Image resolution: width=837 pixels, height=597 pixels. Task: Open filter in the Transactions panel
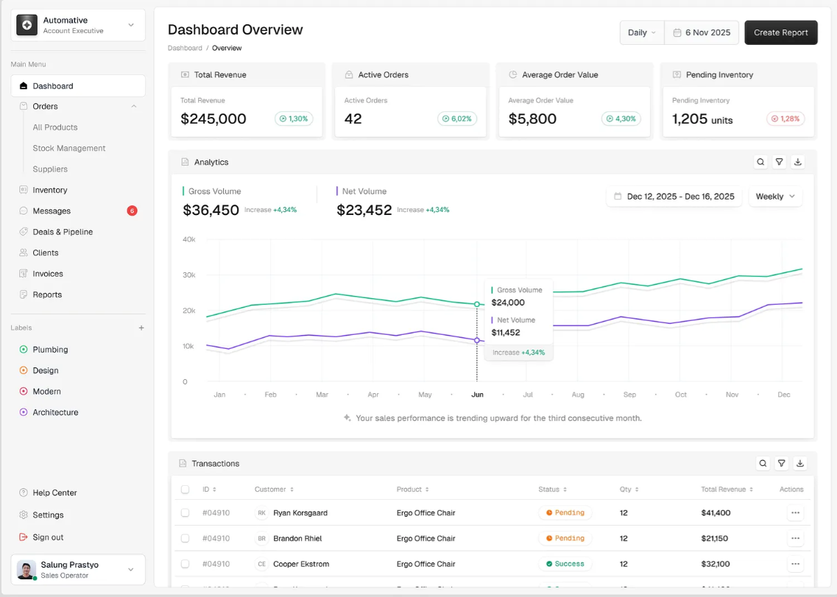(782, 464)
